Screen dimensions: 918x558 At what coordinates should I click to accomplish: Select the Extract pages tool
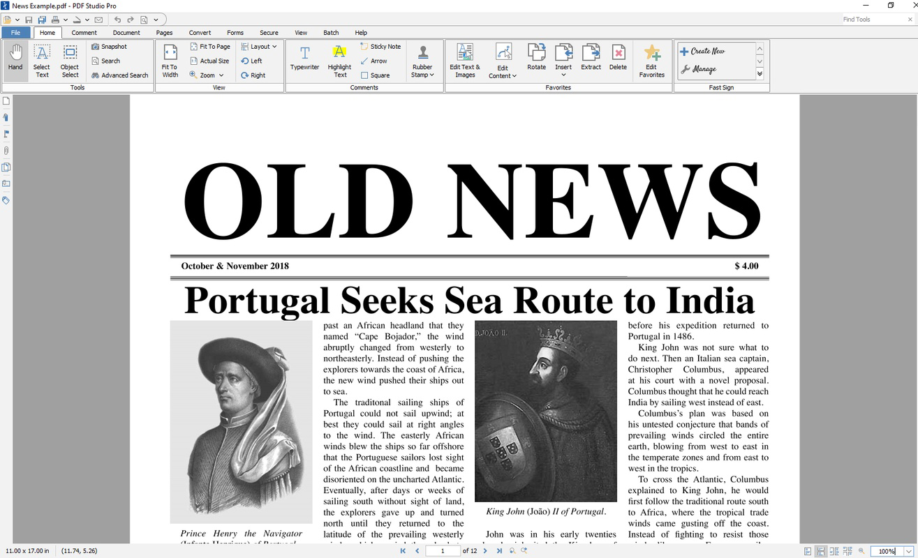(x=591, y=59)
